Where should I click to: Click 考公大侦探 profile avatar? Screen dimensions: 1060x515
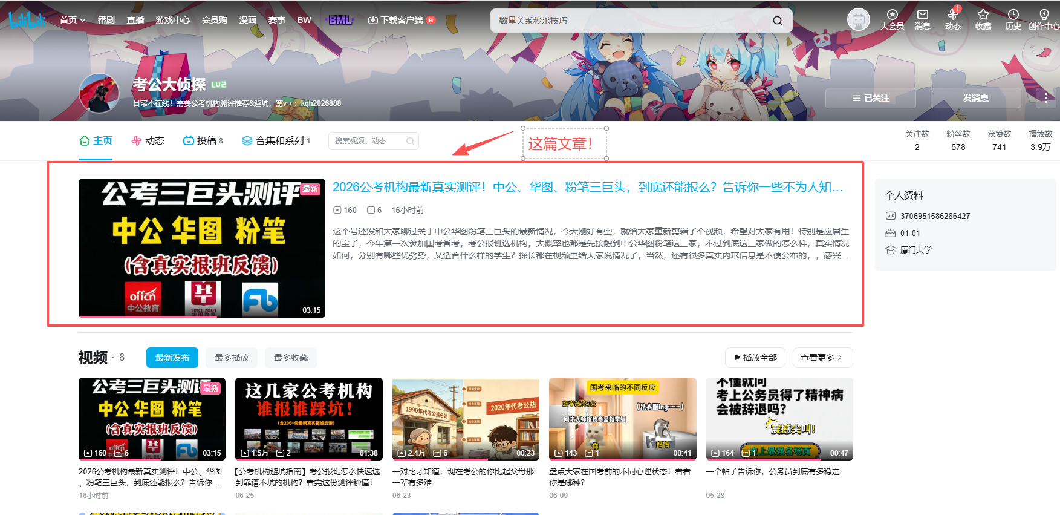pos(99,93)
